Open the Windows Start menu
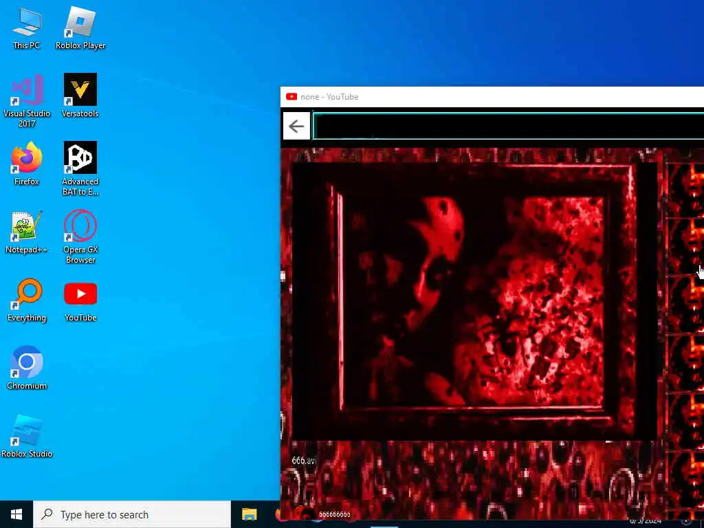704x528 pixels. pos(16,514)
